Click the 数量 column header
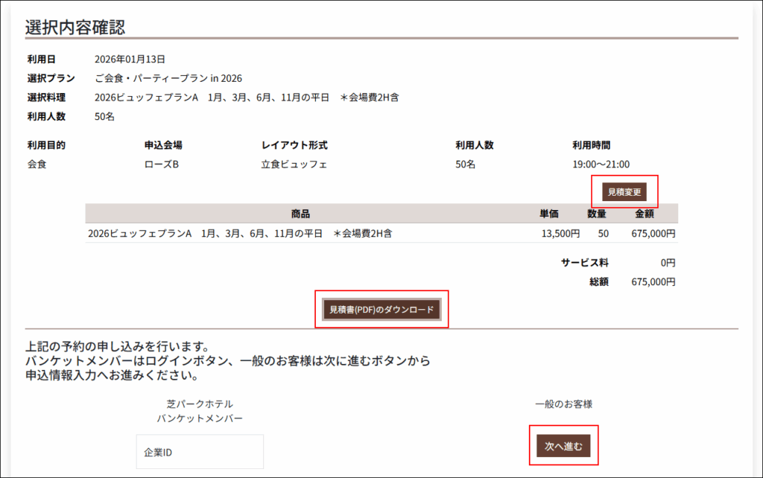 (597, 214)
